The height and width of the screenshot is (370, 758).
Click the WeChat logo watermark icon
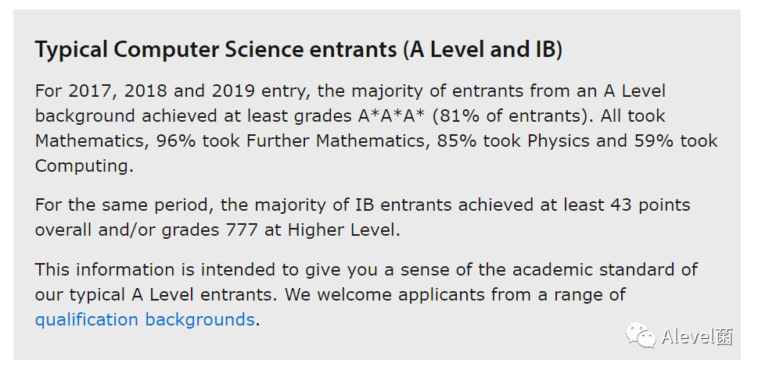[x=641, y=336]
